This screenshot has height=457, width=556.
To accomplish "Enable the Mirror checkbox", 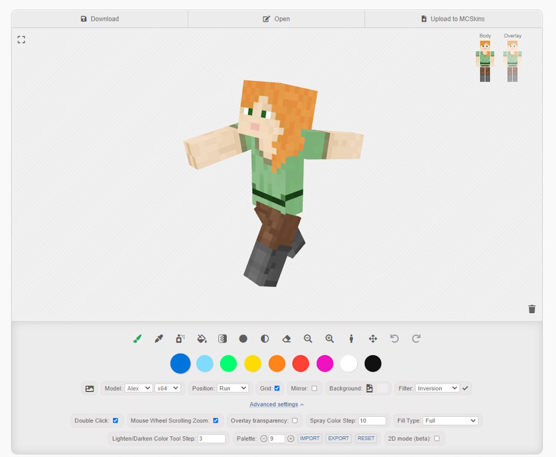I will click(314, 388).
